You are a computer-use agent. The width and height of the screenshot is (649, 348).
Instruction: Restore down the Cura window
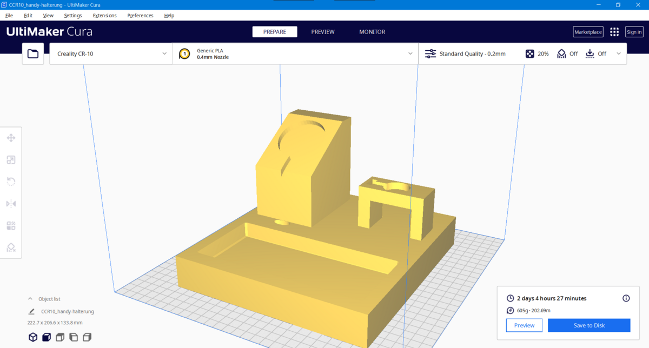618,4
